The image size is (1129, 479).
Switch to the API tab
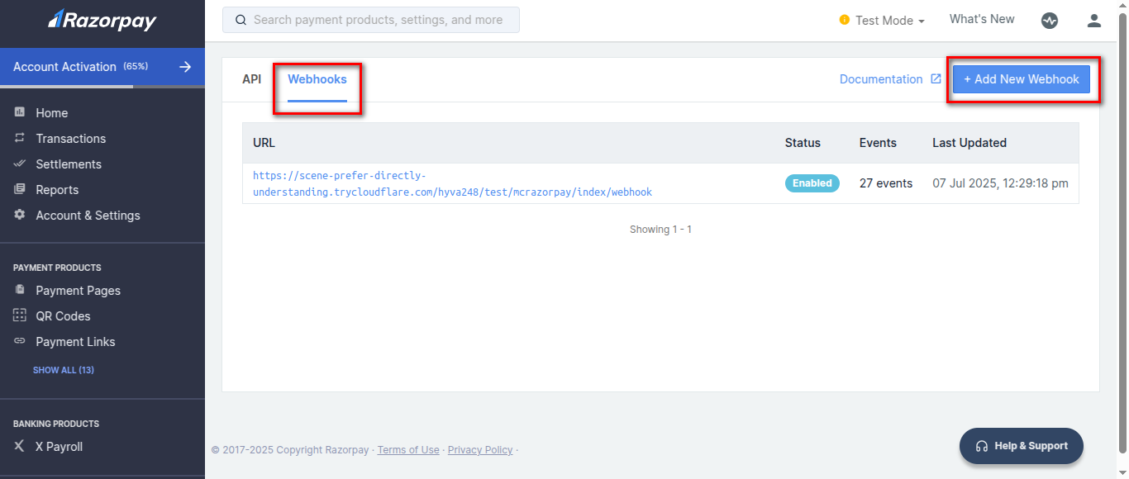pyautogui.click(x=251, y=79)
